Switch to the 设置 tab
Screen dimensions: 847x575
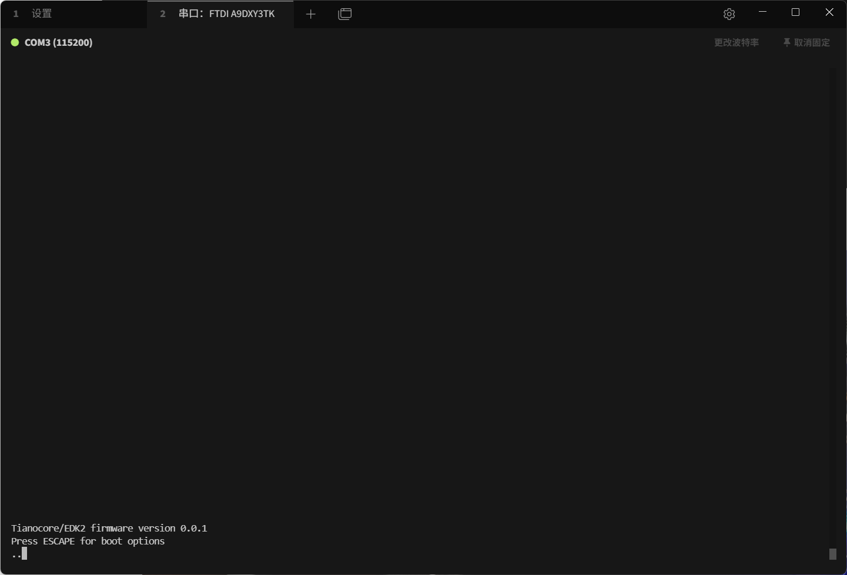(x=42, y=14)
